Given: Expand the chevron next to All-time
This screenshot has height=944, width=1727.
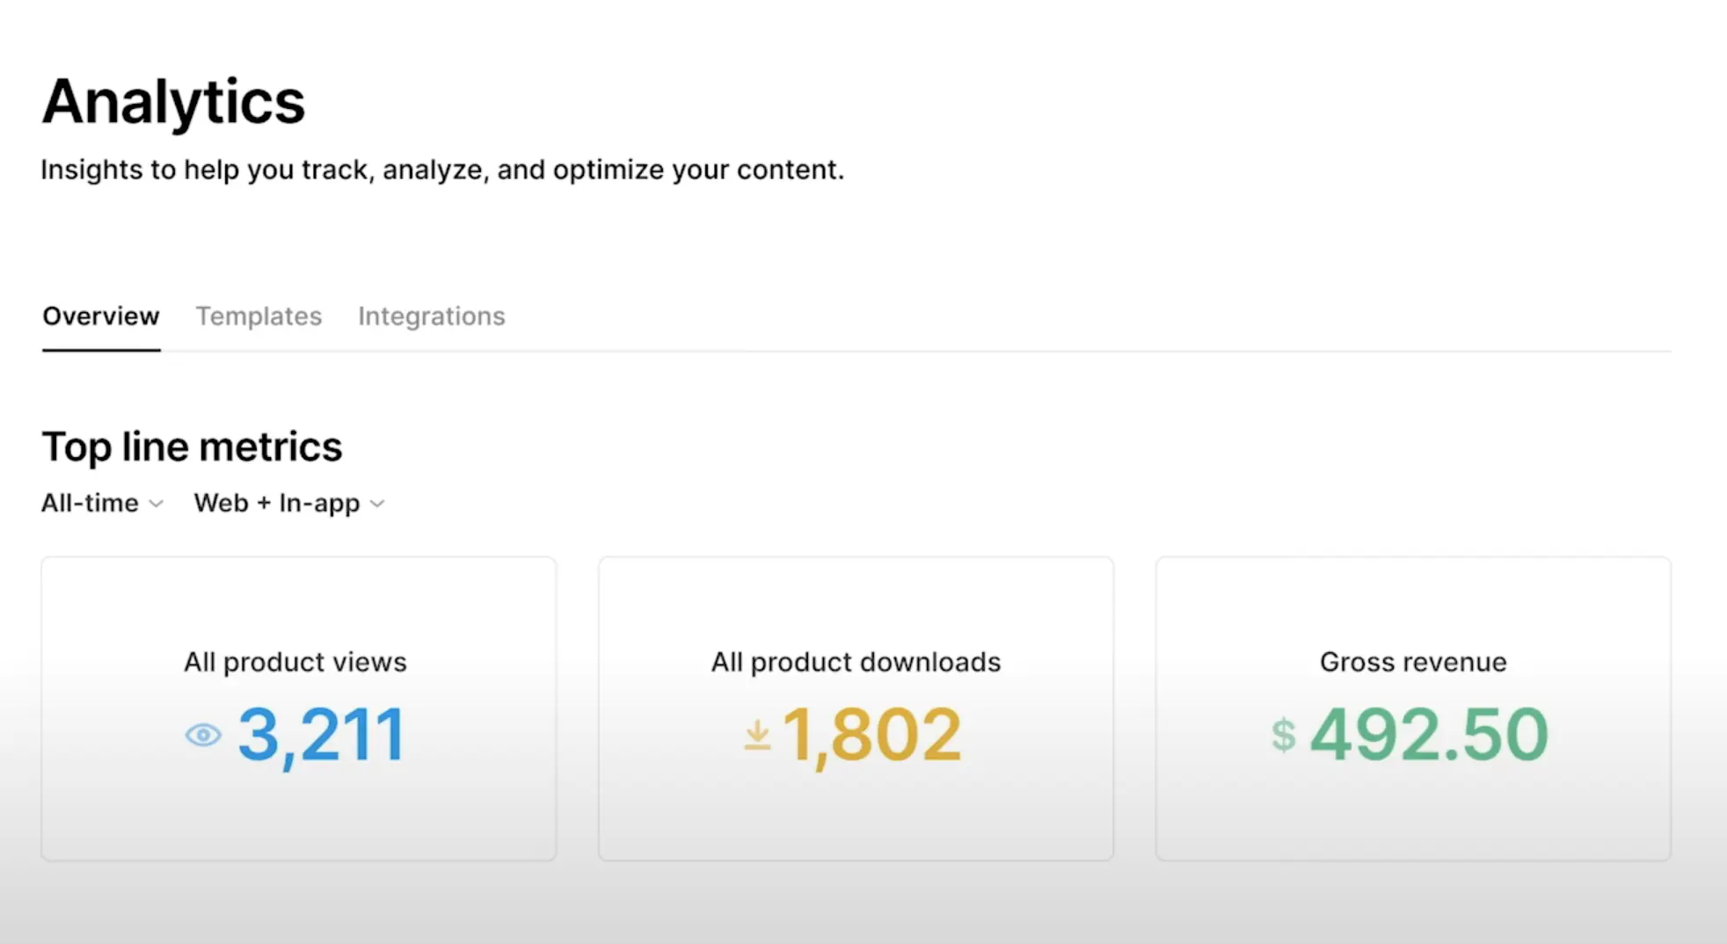Looking at the screenshot, I should point(157,504).
